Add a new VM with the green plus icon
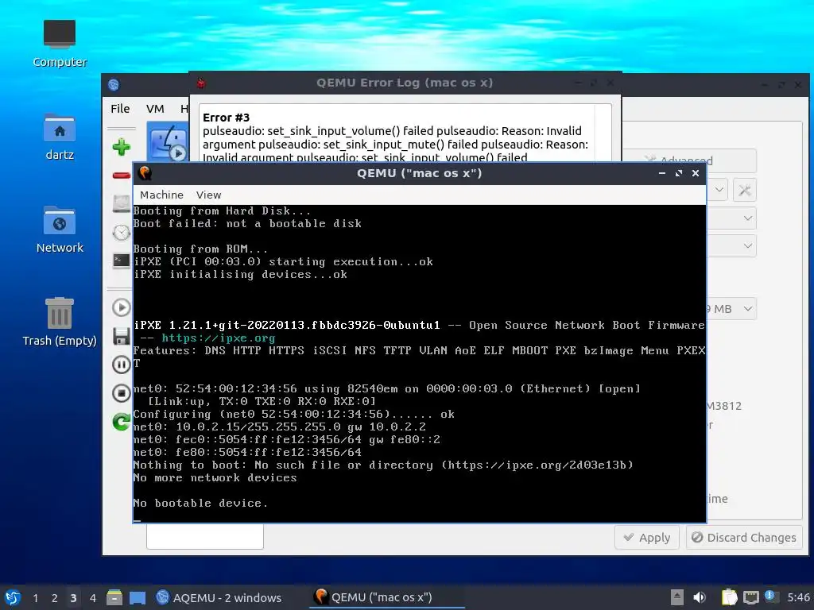This screenshot has height=610, width=814. pyautogui.click(x=122, y=147)
